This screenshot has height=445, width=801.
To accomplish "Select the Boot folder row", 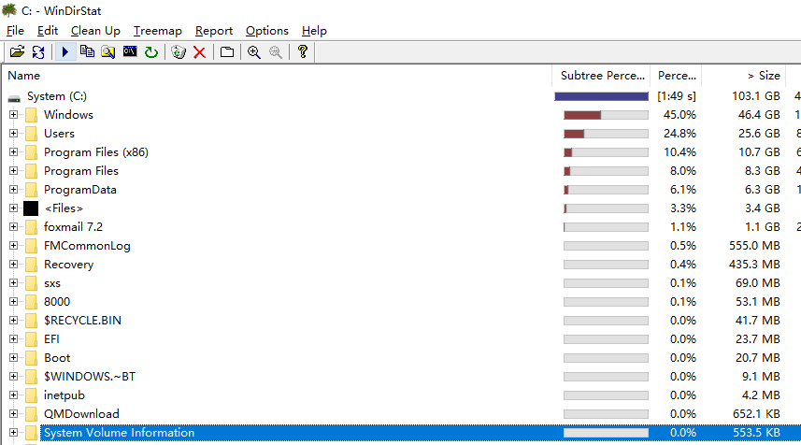I will [x=57, y=358].
